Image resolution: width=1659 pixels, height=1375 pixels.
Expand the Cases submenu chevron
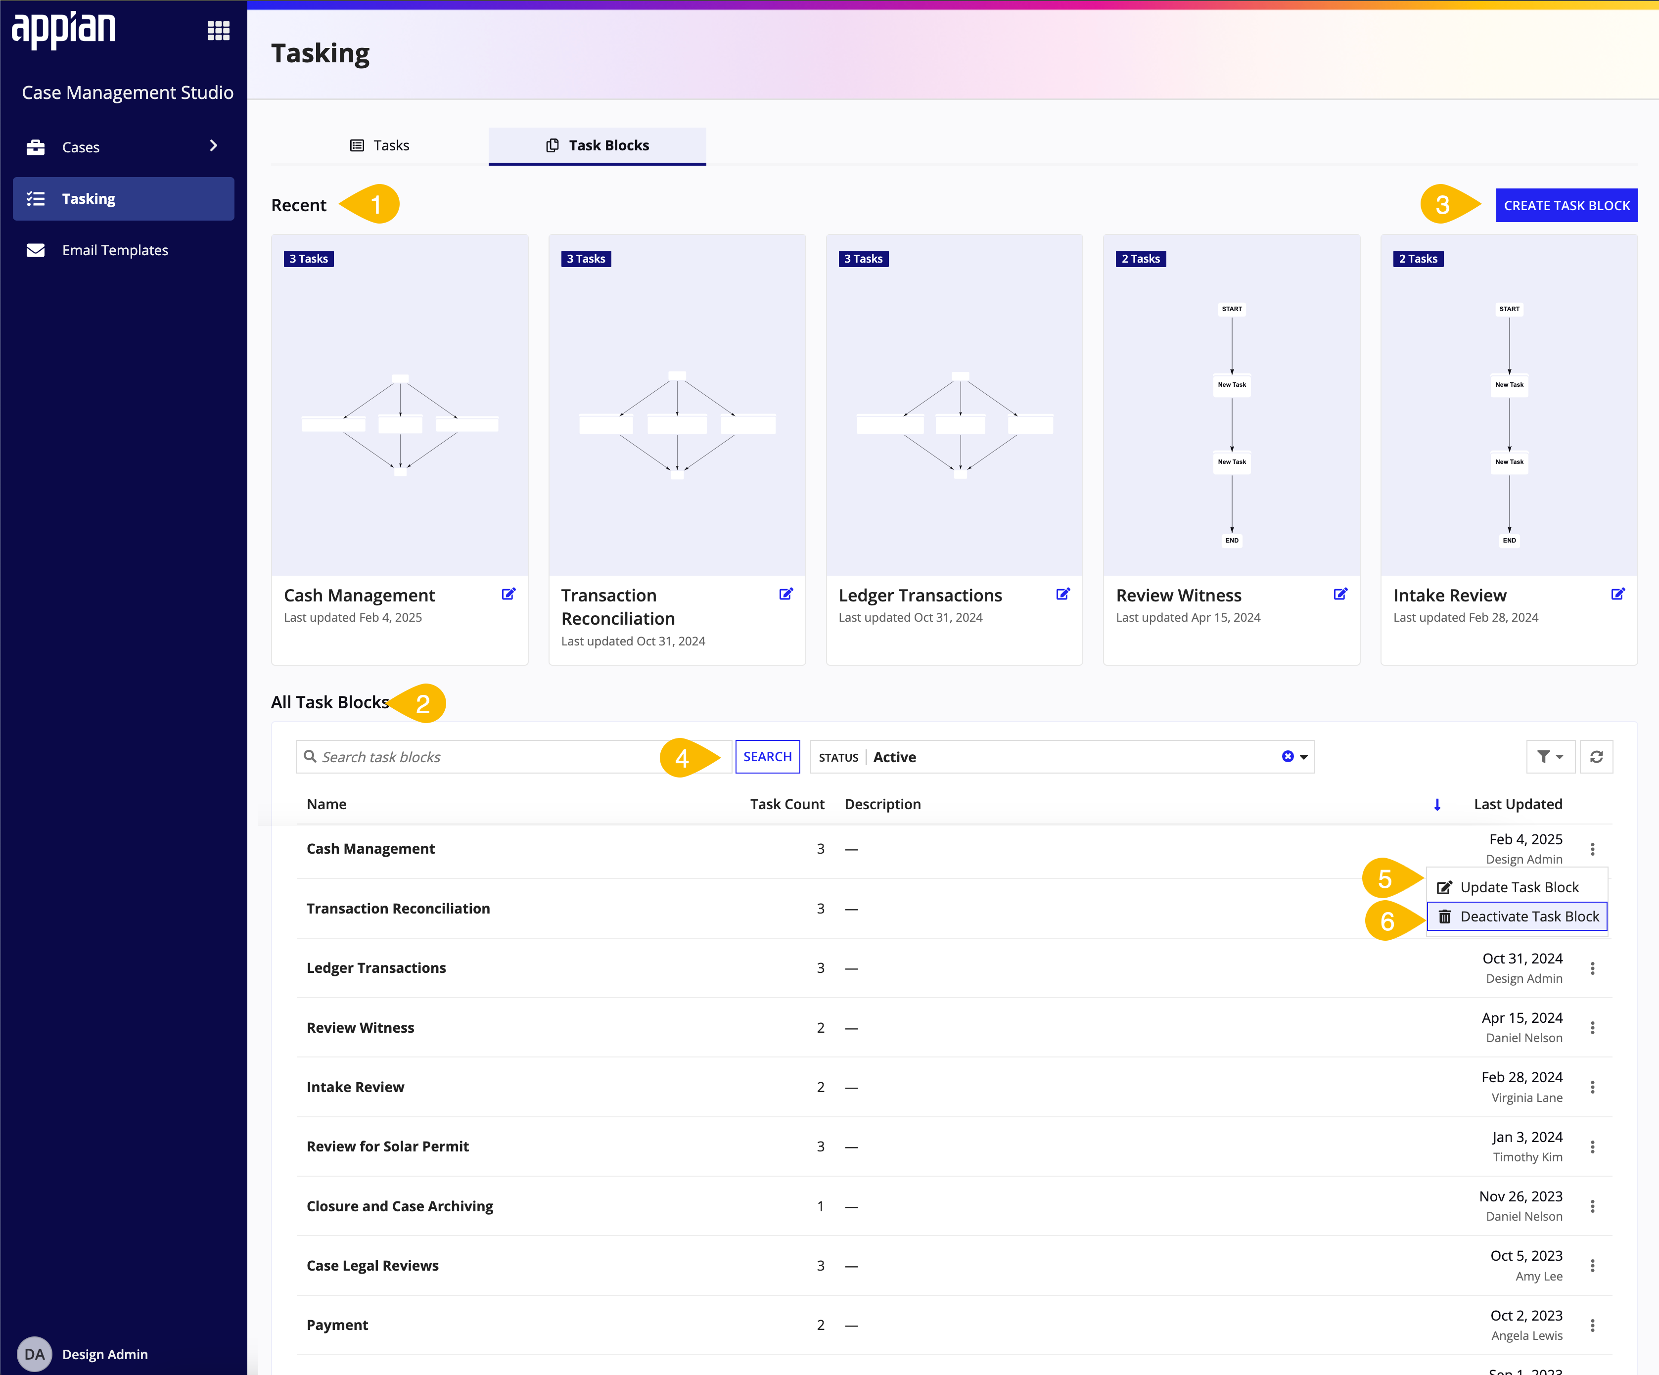point(213,146)
